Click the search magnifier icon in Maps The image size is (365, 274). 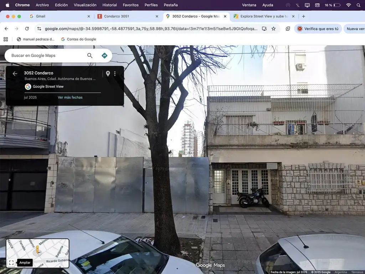[x=90, y=55]
